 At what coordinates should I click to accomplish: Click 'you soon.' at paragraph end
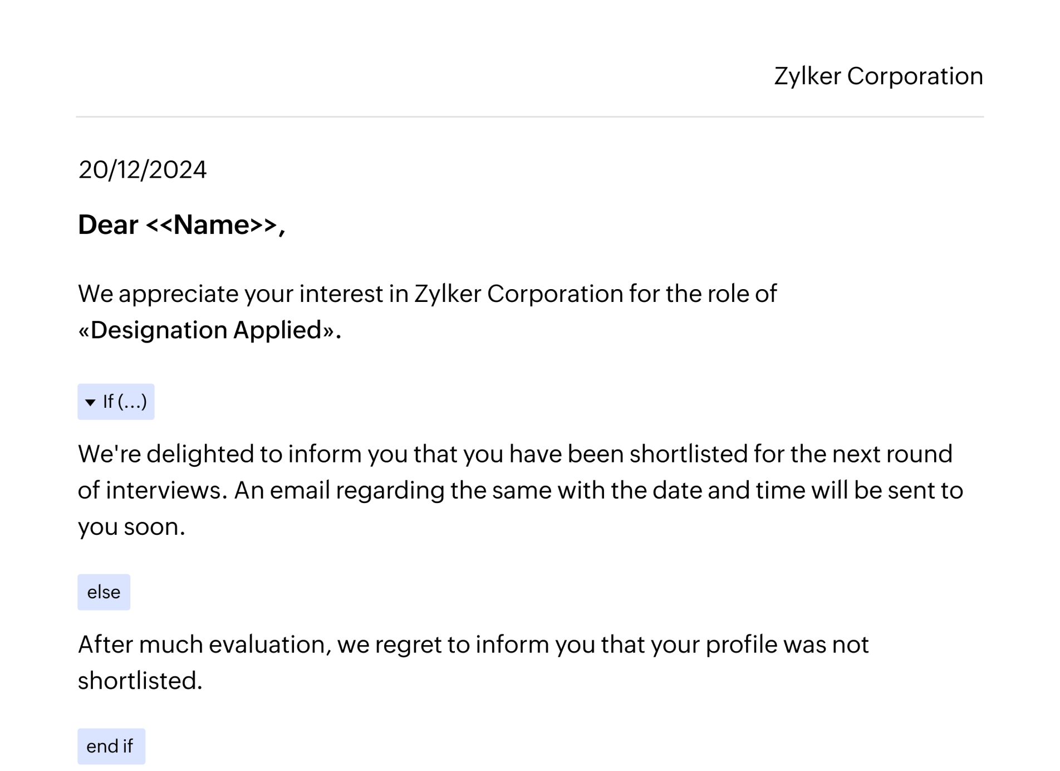click(131, 527)
